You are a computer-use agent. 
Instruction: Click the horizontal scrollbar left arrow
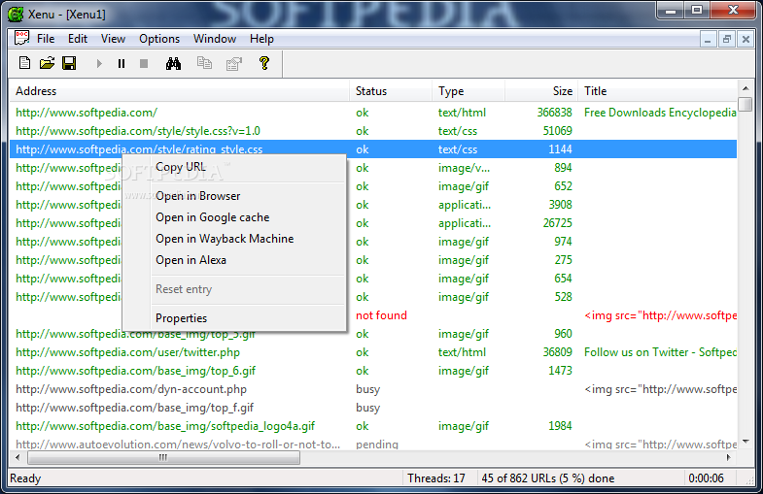point(18,457)
